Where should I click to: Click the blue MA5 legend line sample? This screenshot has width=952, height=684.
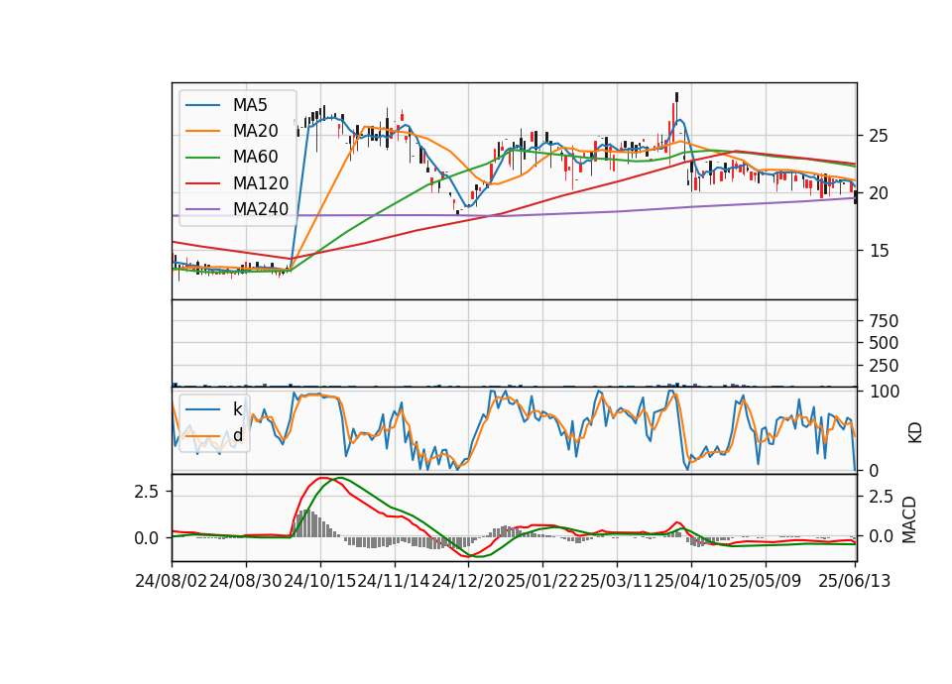pyautogui.click(x=202, y=105)
